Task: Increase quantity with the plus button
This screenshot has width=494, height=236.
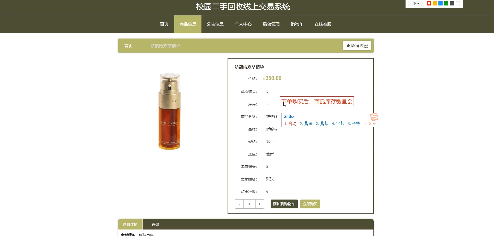Action: 259,204
